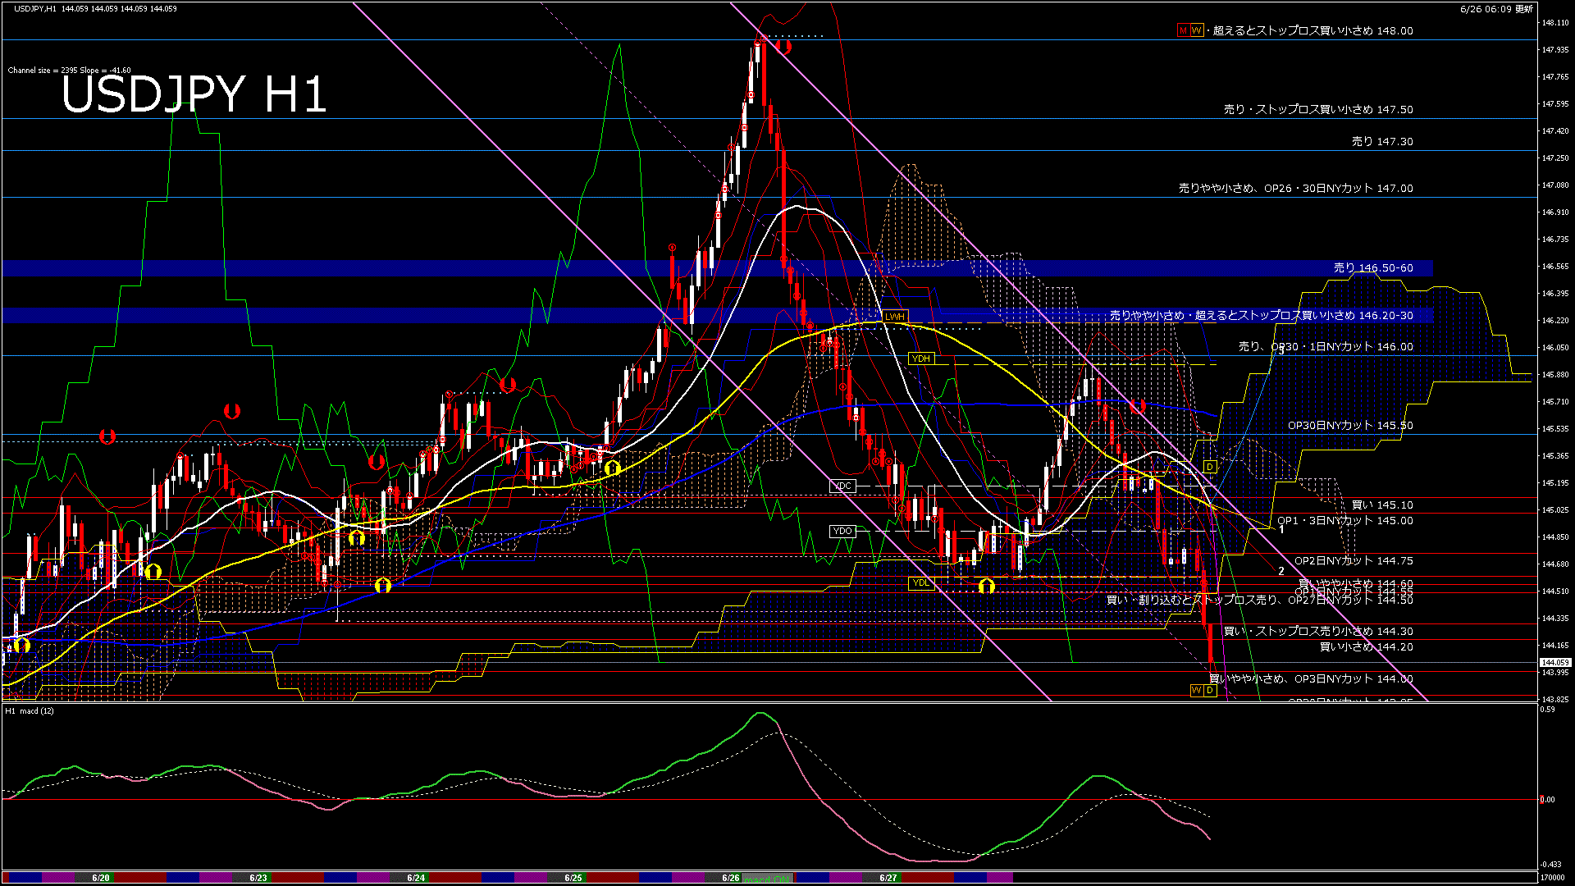
Task: Click red down-arrow marker at the 148.00 peak
Action: 785,47
